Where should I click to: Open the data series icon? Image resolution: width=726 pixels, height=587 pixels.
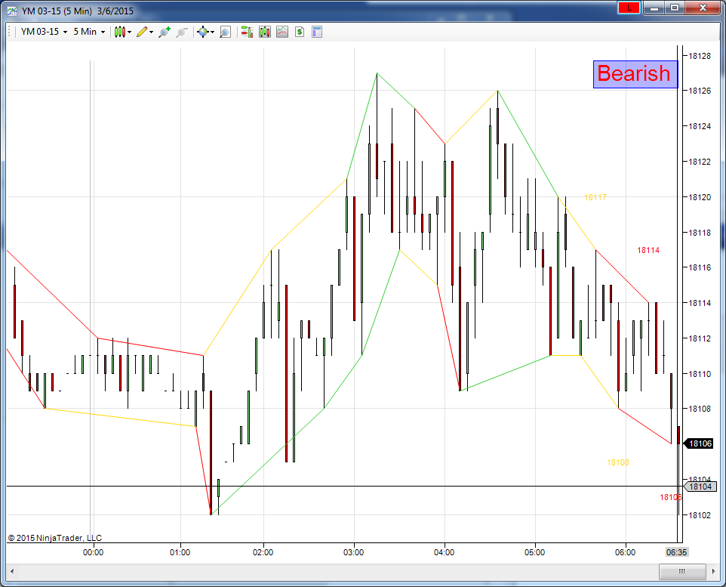pyautogui.click(x=264, y=32)
